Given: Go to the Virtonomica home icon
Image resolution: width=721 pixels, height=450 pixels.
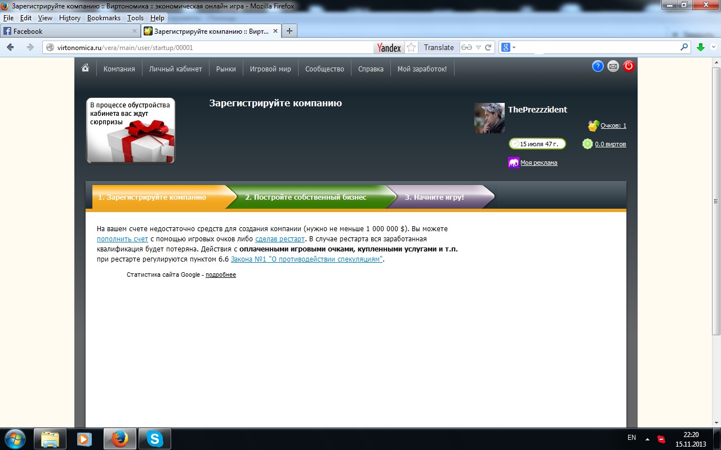Looking at the screenshot, I should (86, 68).
